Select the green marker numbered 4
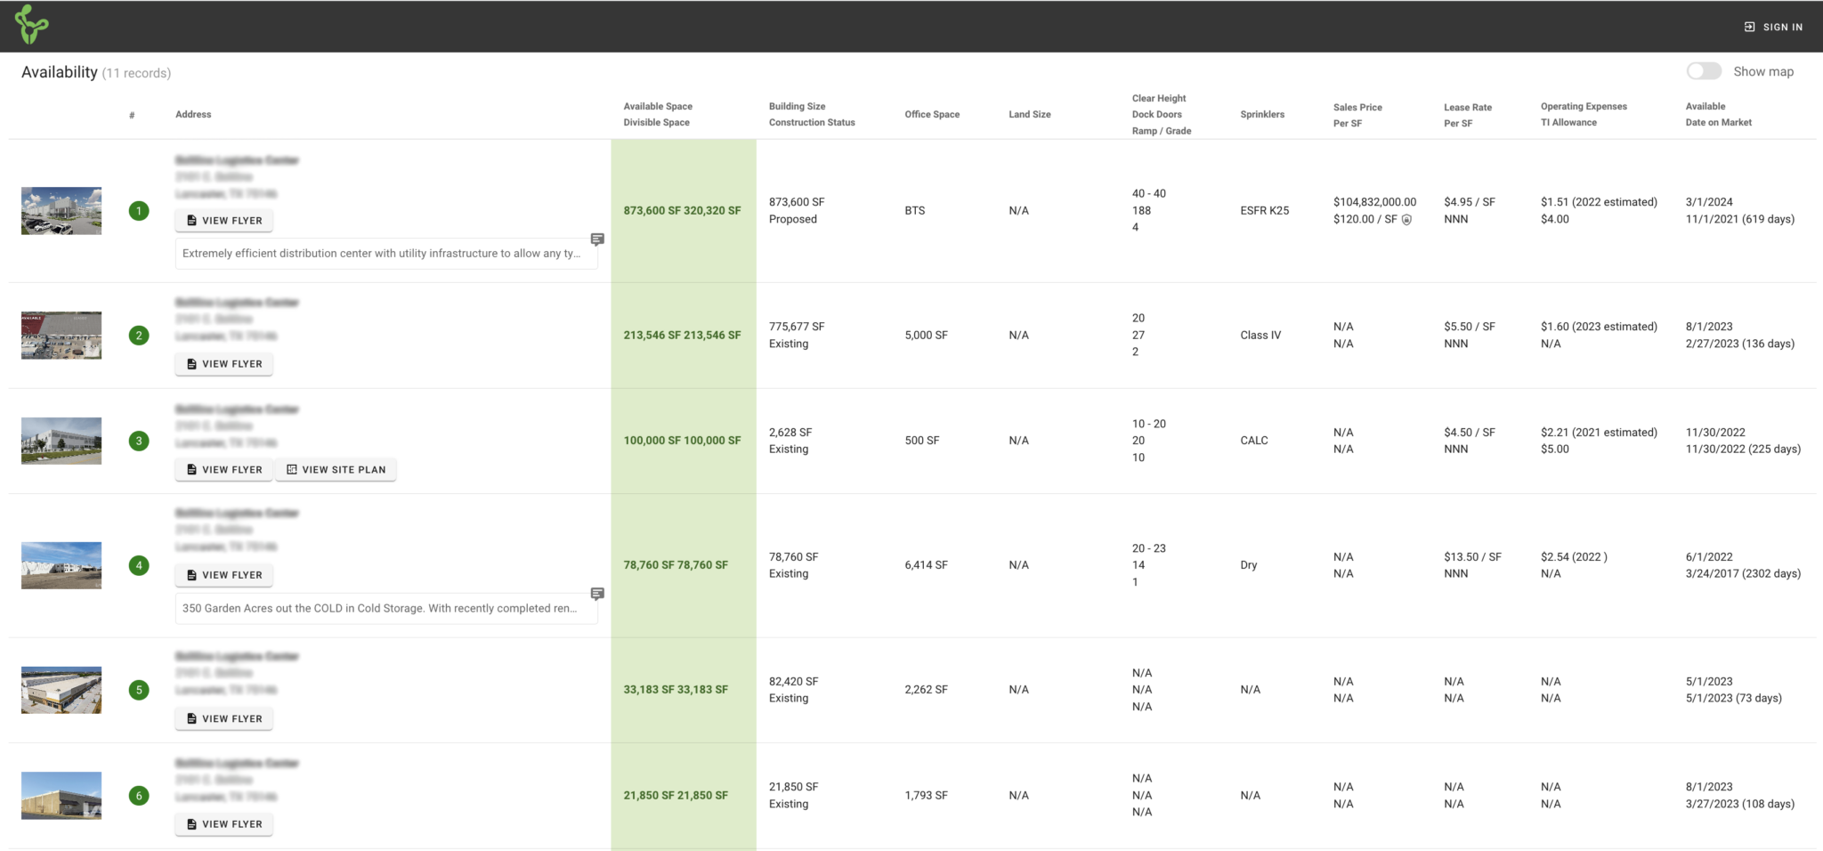The image size is (1823, 851). coord(139,564)
